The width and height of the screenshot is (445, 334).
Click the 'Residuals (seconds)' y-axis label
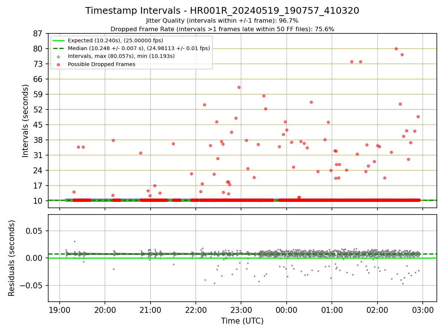(12, 258)
